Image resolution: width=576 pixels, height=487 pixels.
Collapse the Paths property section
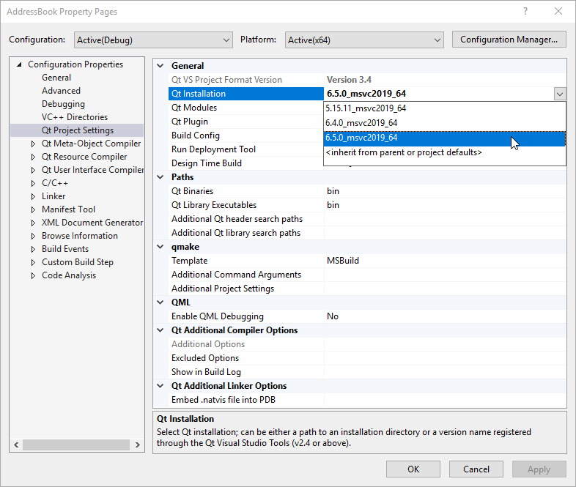[x=161, y=177]
